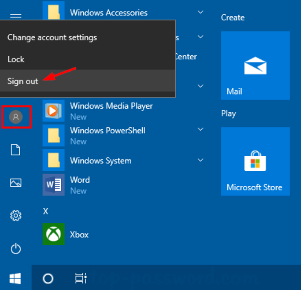Click the user account avatar icon
Image resolution: width=301 pixels, height=290 pixels.
pyautogui.click(x=16, y=117)
